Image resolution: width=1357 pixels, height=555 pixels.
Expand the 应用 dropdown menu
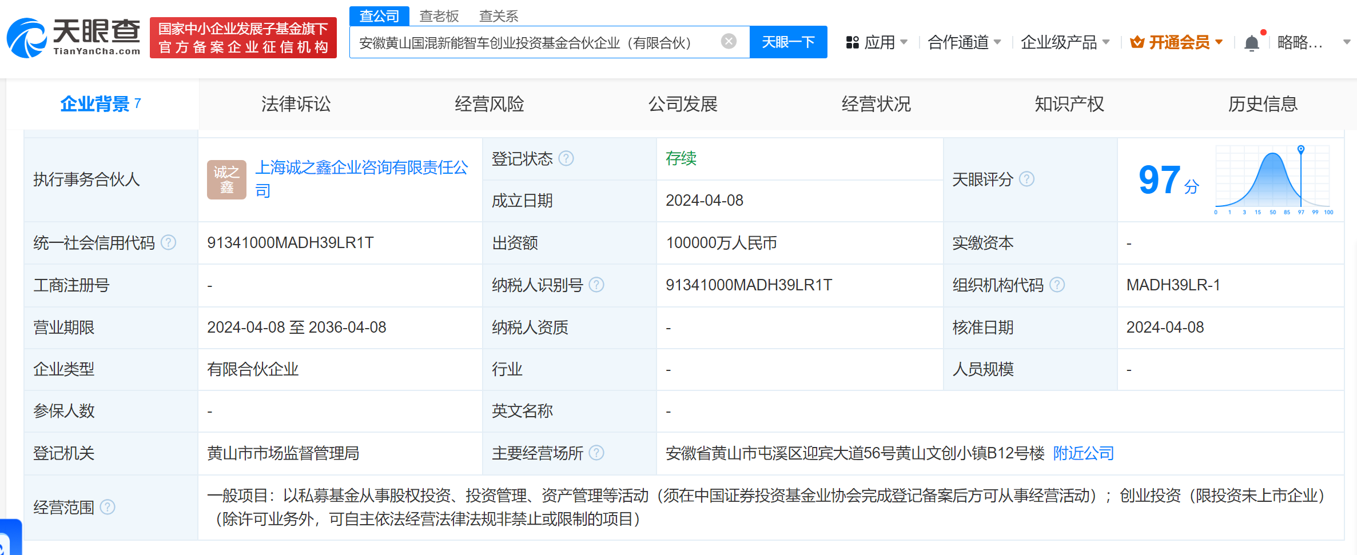(x=877, y=42)
